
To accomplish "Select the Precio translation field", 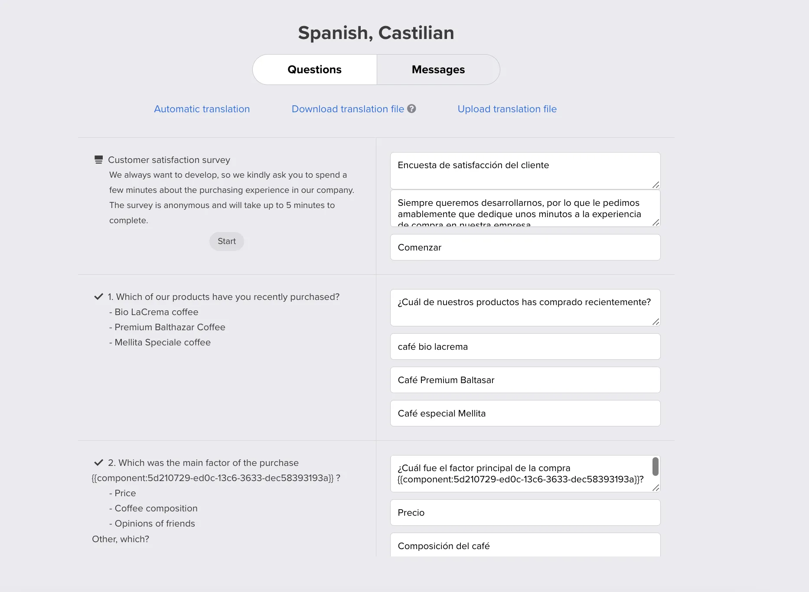I will coord(525,512).
